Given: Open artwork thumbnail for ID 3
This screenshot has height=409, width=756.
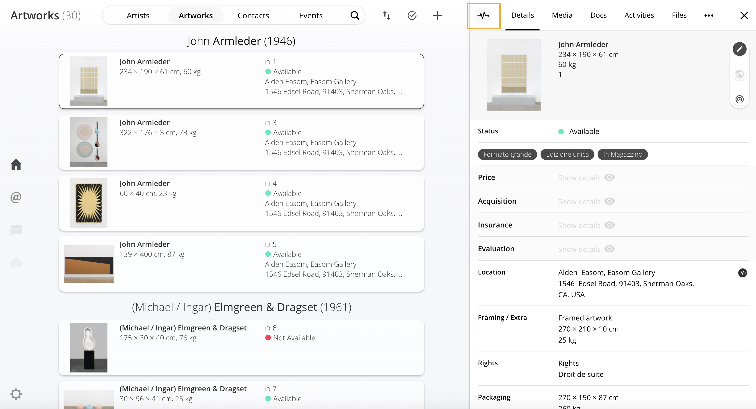Looking at the screenshot, I should pyautogui.click(x=89, y=142).
